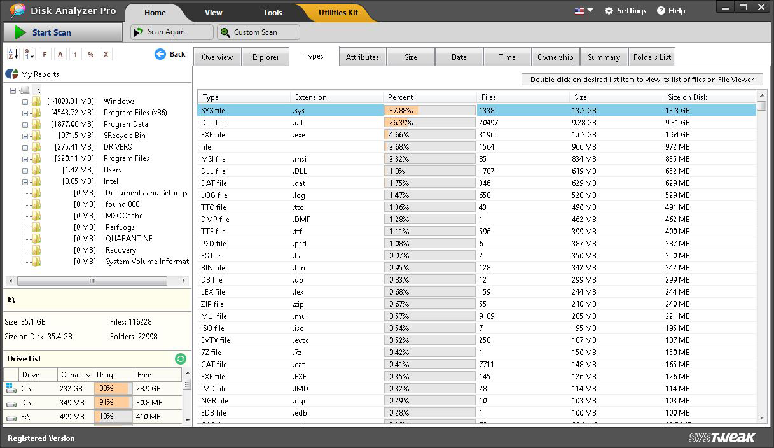The height and width of the screenshot is (448, 774).
Task: Sort folders alphabetically with A-Z icon
Action: pos(13,54)
